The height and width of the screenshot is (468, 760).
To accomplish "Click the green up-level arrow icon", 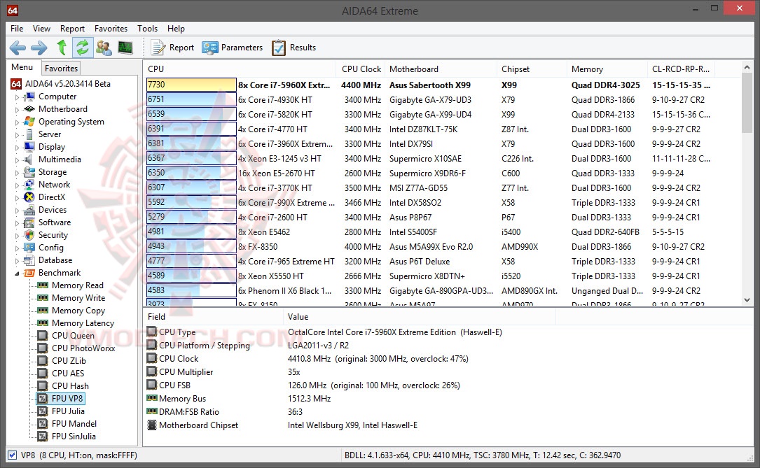I will tap(62, 48).
